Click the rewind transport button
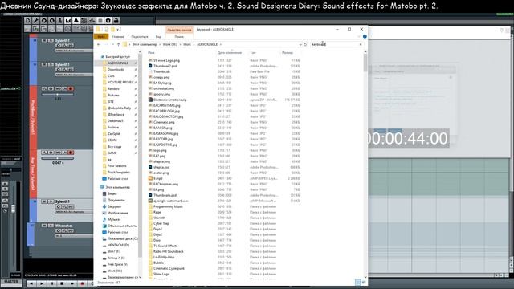Image resolution: width=514 pixels, height=289 pixels. click(31, 283)
